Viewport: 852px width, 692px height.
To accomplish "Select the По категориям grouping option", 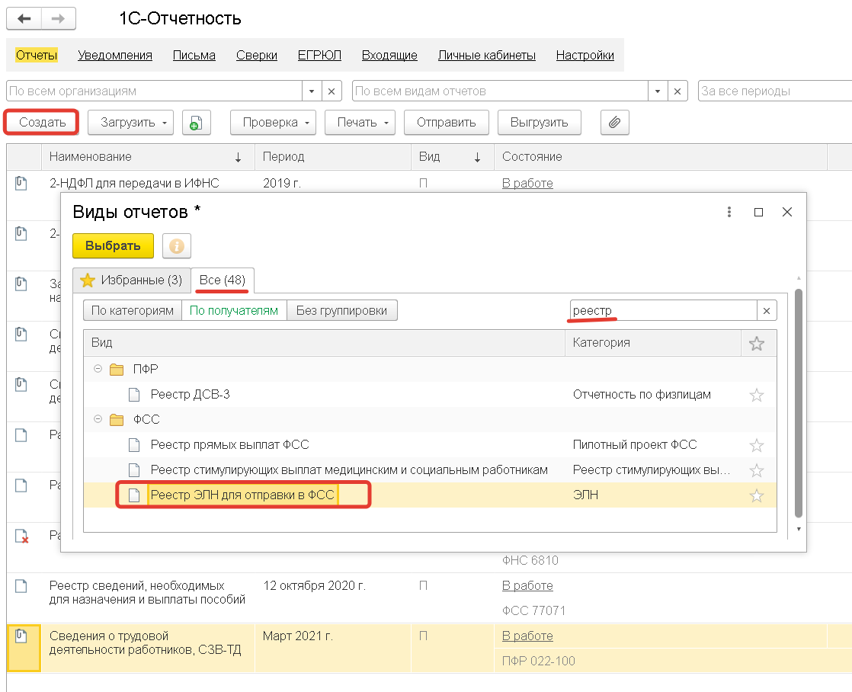I will click(133, 311).
